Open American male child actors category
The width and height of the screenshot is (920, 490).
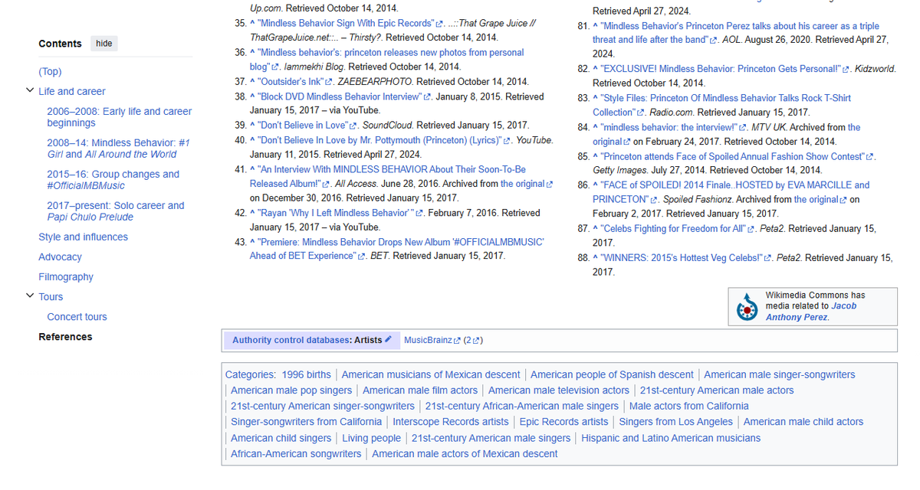[803, 422]
